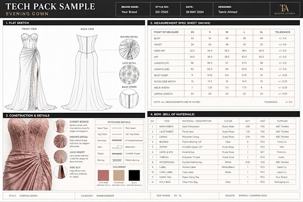Viewport: 303px width, 202px height.
Task: Click the Plastic Boning stitch icon
Action: [117, 160]
